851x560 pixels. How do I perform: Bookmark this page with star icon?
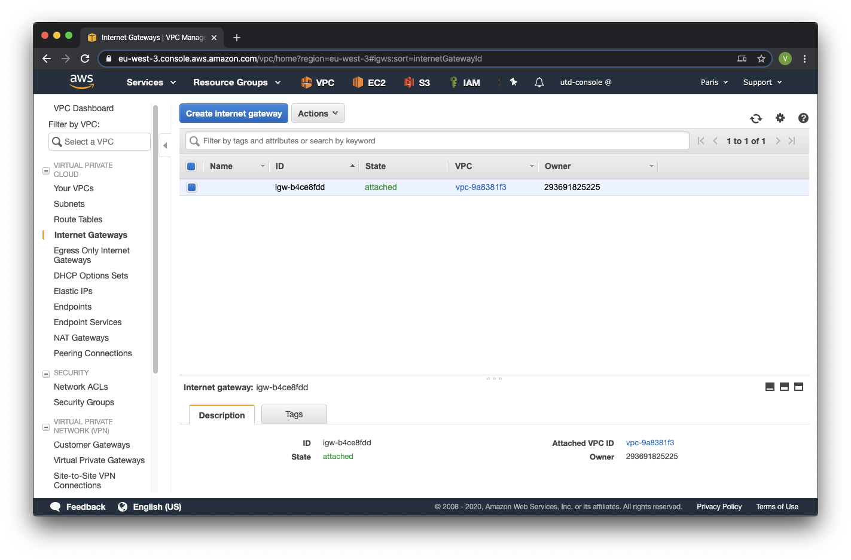tap(761, 59)
